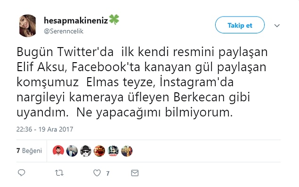299x187 pixels.
Task: View the 7 Beğeni likes list
Action: 29,151
